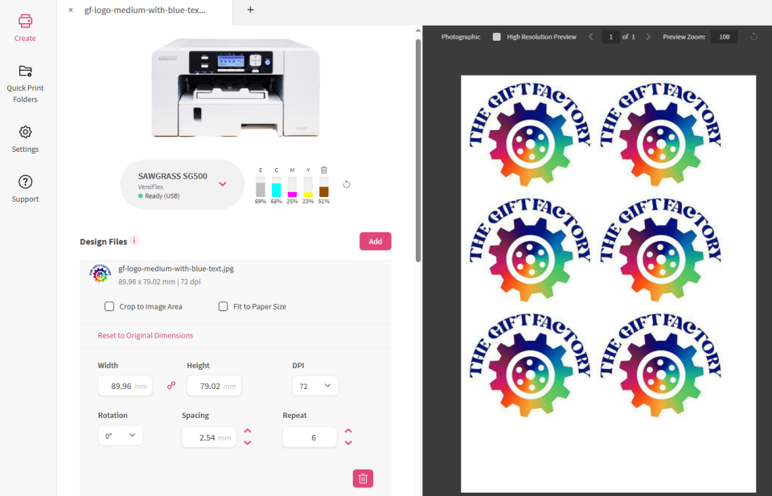The width and height of the screenshot is (772, 496).
Task: Click Reset to Original Dimensions link
Action: pos(146,335)
